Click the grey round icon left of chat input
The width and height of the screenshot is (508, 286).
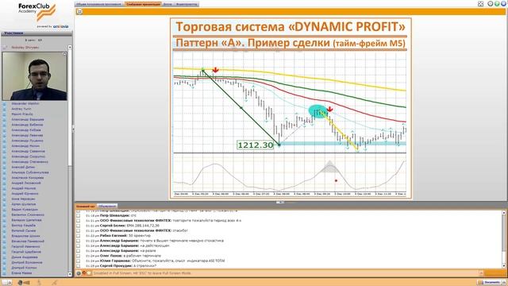coord(79,273)
